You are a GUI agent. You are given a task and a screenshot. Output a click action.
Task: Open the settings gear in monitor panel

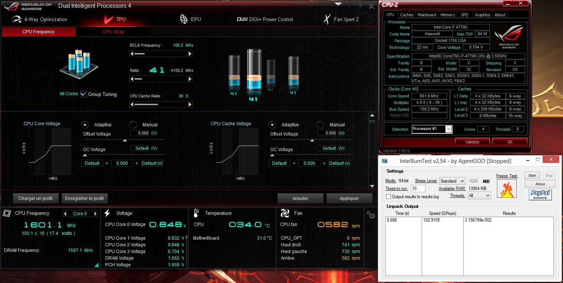point(371,215)
